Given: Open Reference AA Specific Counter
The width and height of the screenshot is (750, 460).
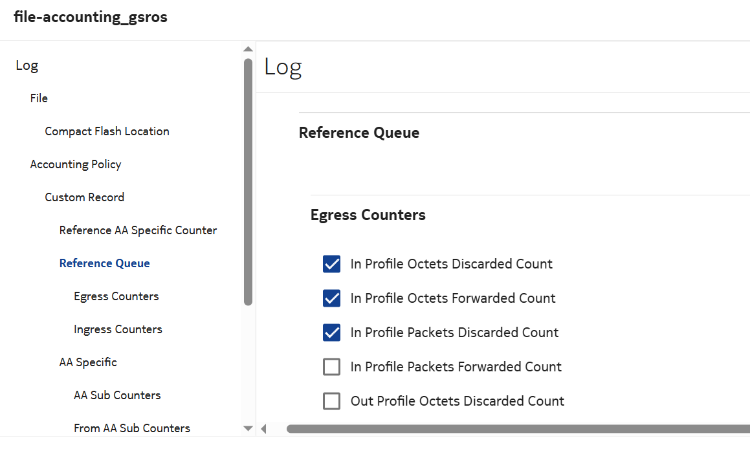Looking at the screenshot, I should 138,230.
